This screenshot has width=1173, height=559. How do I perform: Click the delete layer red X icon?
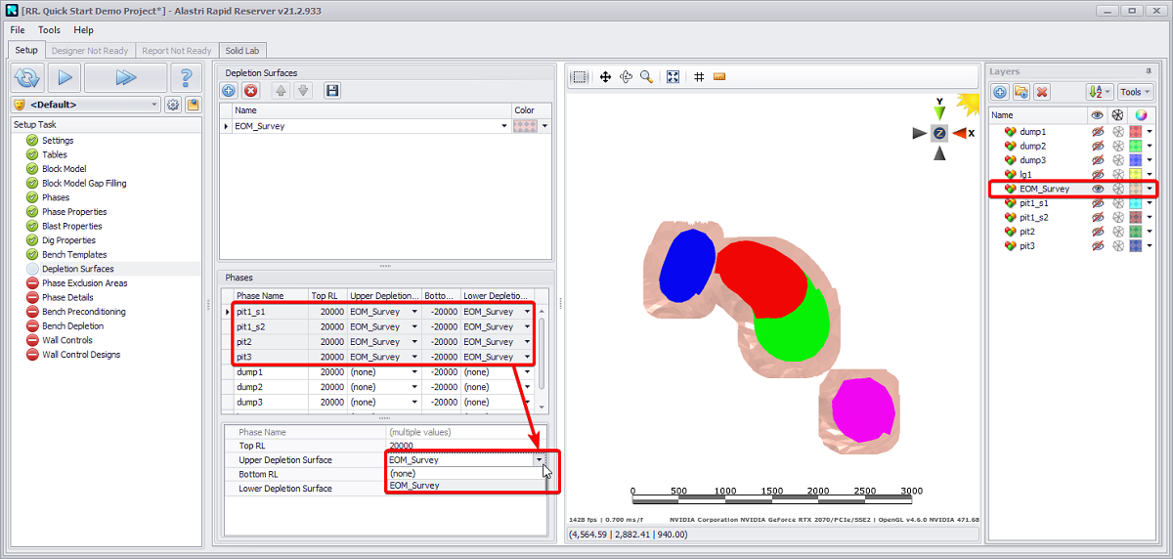(1042, 92)
